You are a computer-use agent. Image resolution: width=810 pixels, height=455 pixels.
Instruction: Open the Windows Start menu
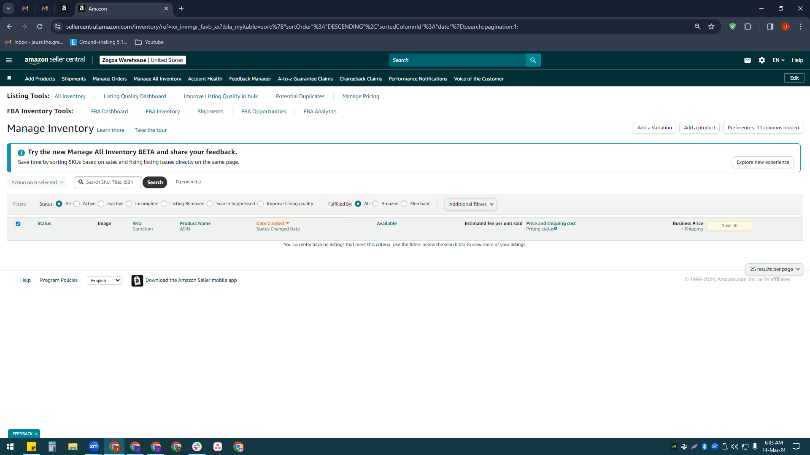click(x=10, y=447)
